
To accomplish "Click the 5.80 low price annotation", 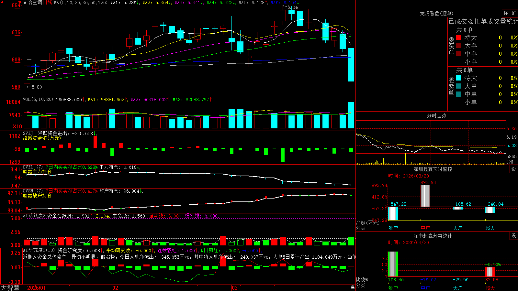I will coord(37,87).
